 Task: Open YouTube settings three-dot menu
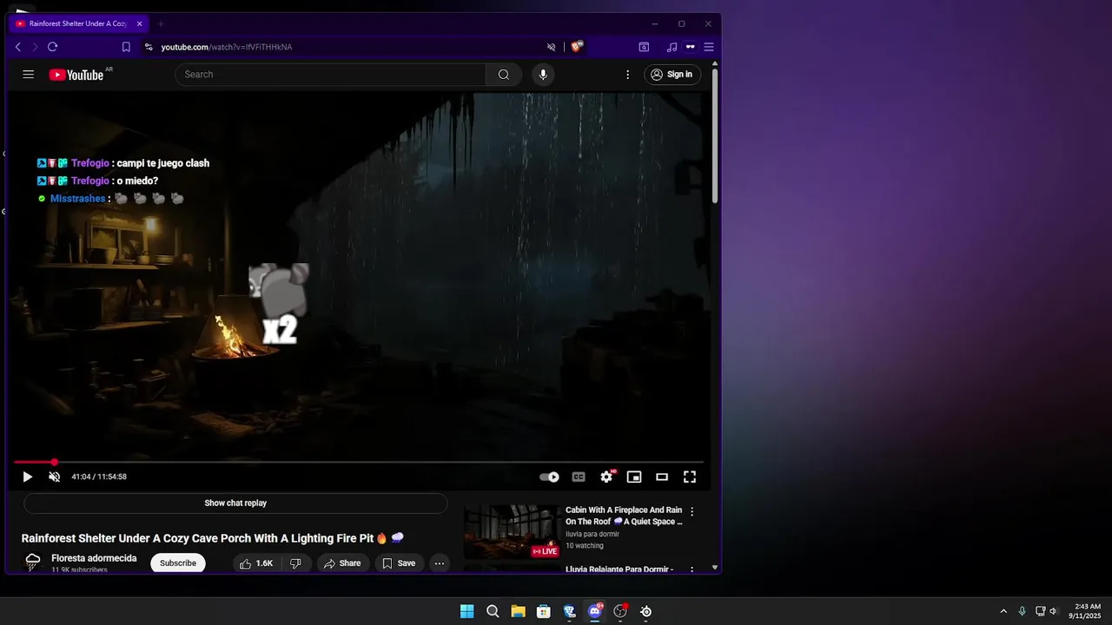pyautogui.click(x=627, y=75)
